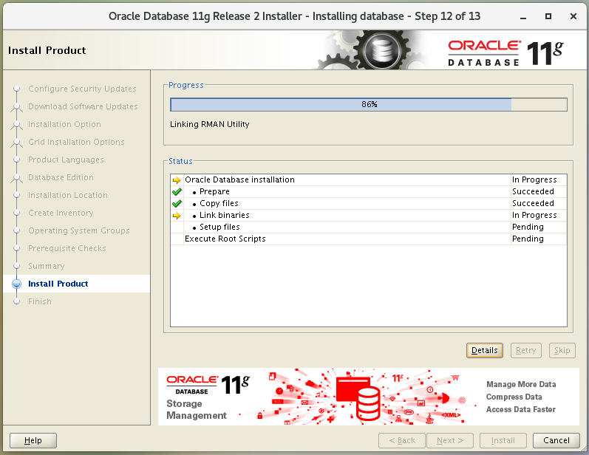Select the Execute Root Scripts row
This screenshot has height=455, width=589.
pos(369,239)
